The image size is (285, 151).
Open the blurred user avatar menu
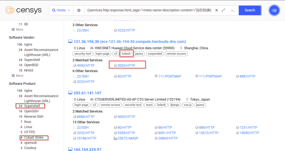274,10
